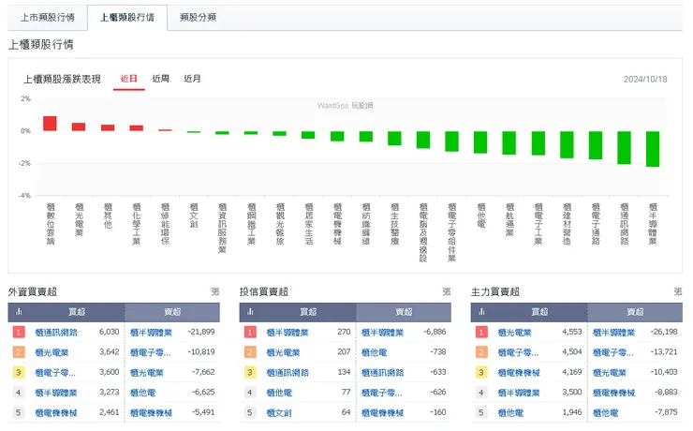Click the green 櫃通訊網路 bar in chart
Viewport: 693px width, 431px height.
(624, 148)
